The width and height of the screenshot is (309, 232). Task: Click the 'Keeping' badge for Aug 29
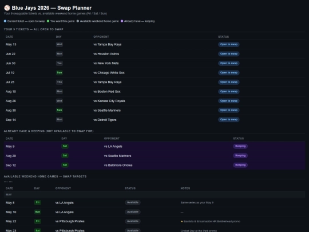click(240, 156)
